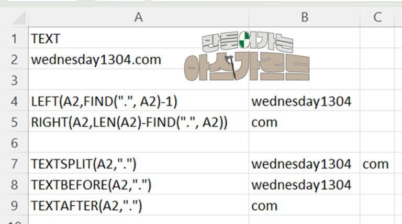Select row 6 header
Screen dimensions: 402x224
[14, 143]
